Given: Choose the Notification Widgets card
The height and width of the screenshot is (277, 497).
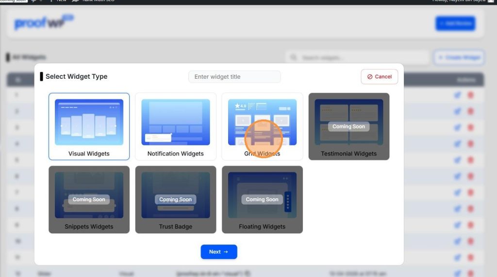Looking at the screenshot, I should point(176,126).
